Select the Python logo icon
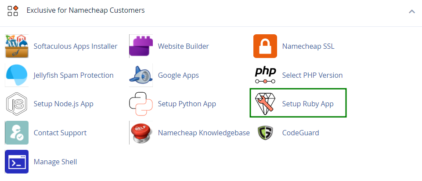Viewport: 422px width, 181px height. (141, 104)
